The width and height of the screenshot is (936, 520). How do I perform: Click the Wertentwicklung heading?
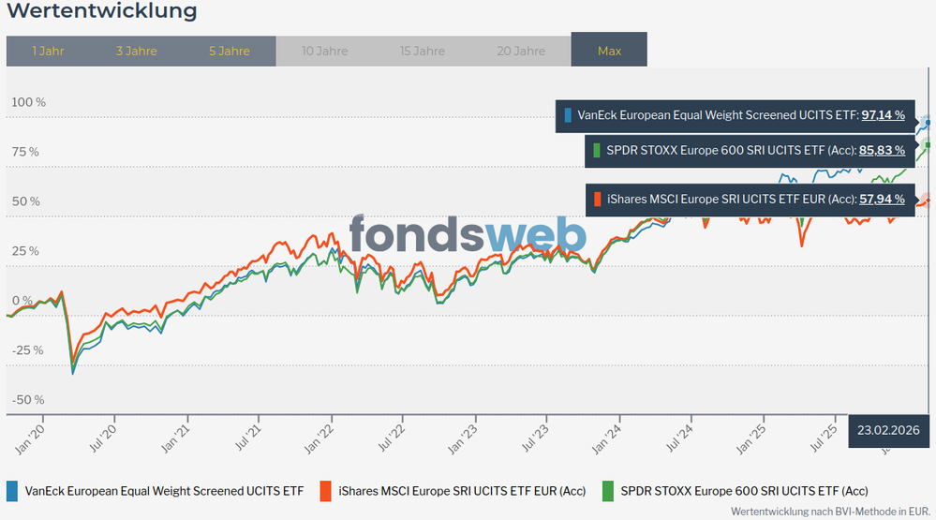point(101,10)
